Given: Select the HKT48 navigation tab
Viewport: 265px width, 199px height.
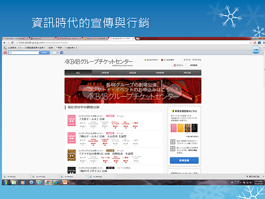Looking at the screenshot, I should click(x=187, y=73).
